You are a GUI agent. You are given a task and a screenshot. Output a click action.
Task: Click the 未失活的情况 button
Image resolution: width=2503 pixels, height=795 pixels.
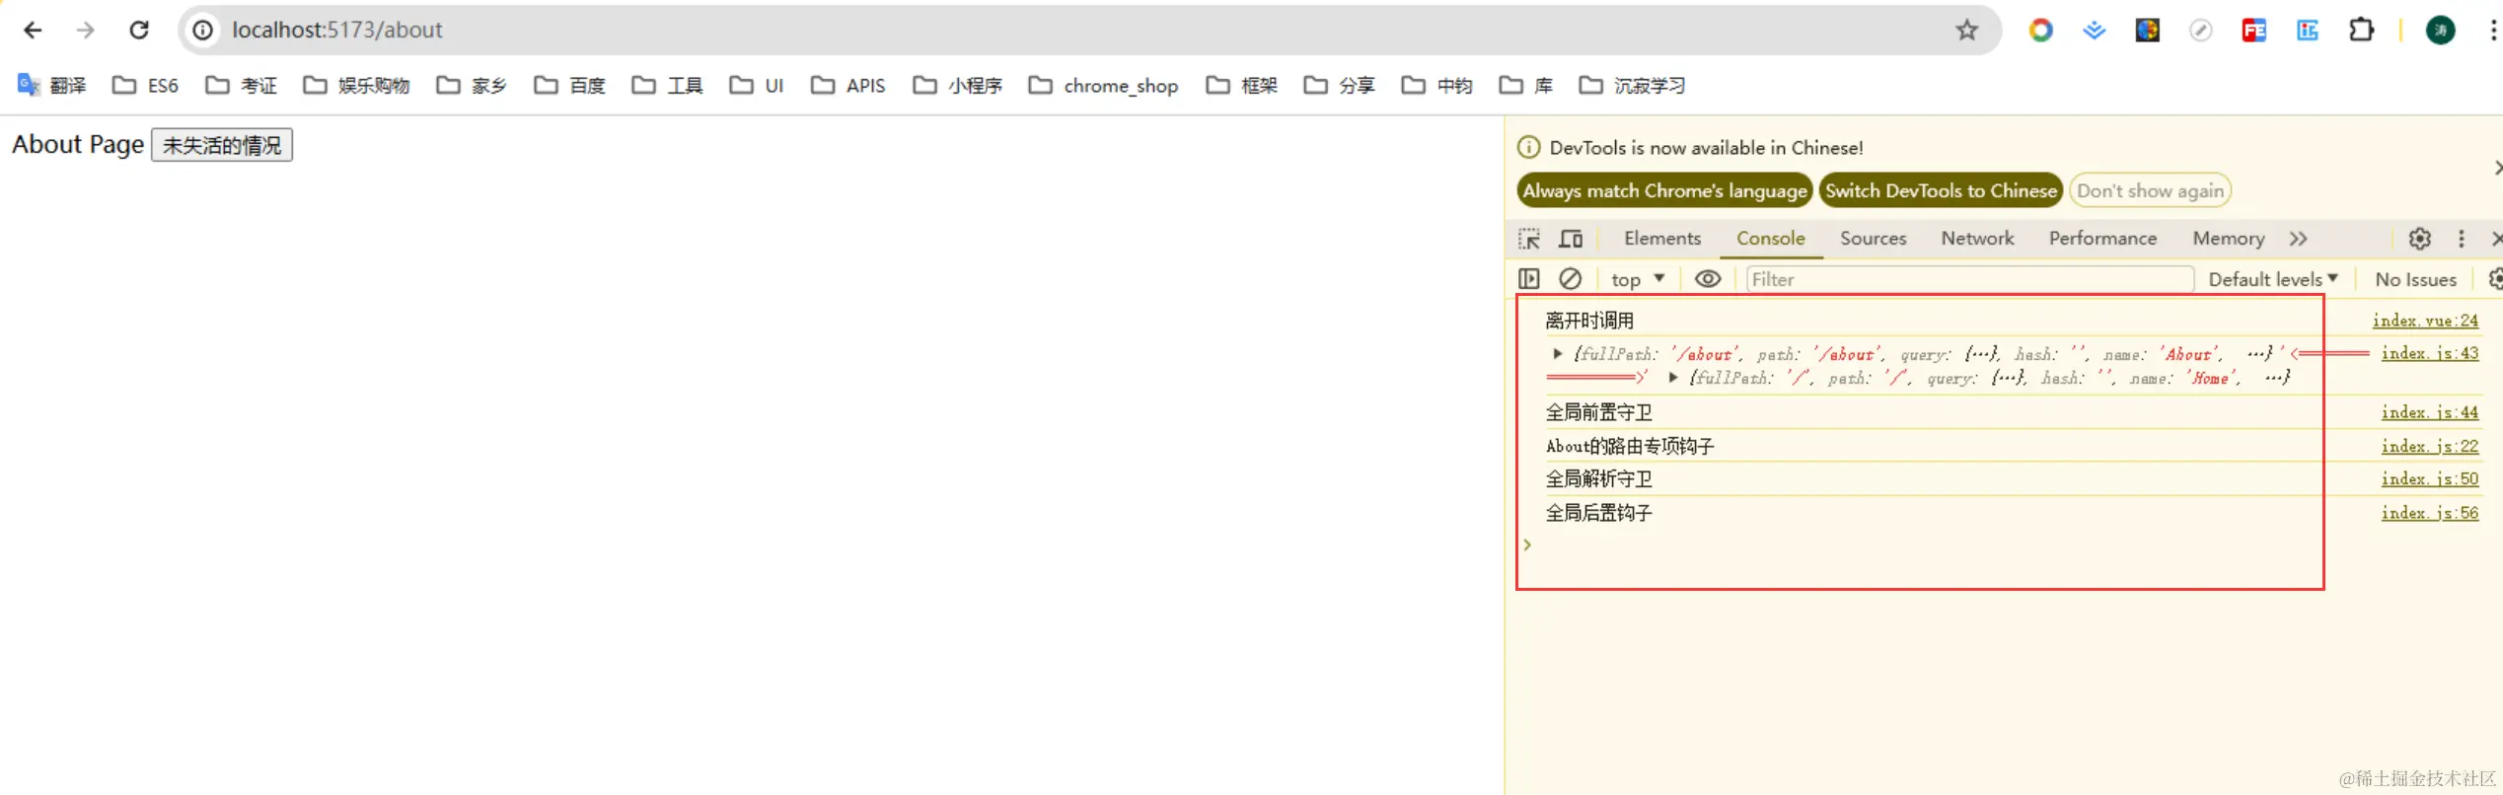coord(222,145)
